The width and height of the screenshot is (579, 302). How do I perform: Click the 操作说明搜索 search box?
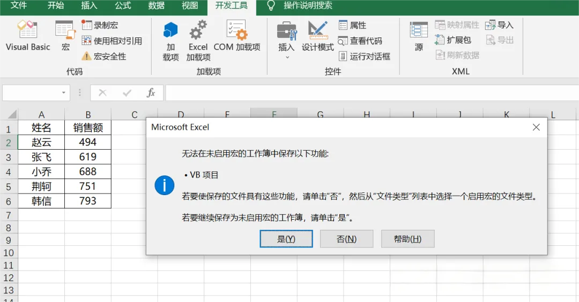(x=308, y=5)
